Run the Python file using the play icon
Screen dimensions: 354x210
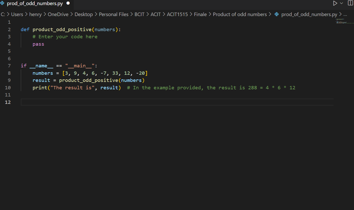[335, 3]
